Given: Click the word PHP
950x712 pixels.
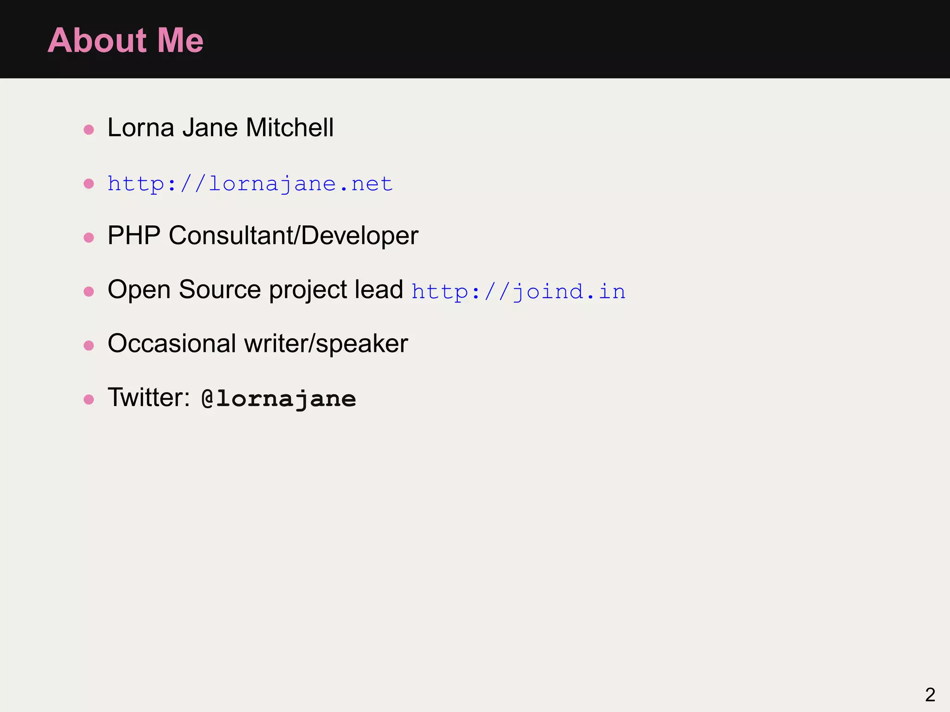Looking at the screenshot, I should 134,235.
